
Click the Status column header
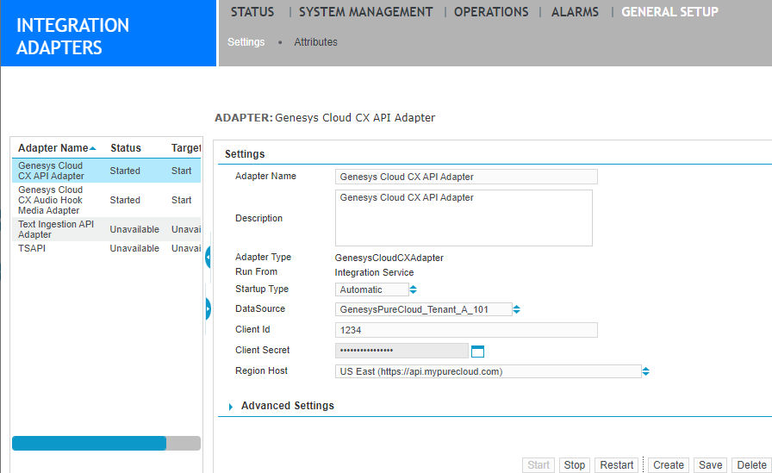126,148
